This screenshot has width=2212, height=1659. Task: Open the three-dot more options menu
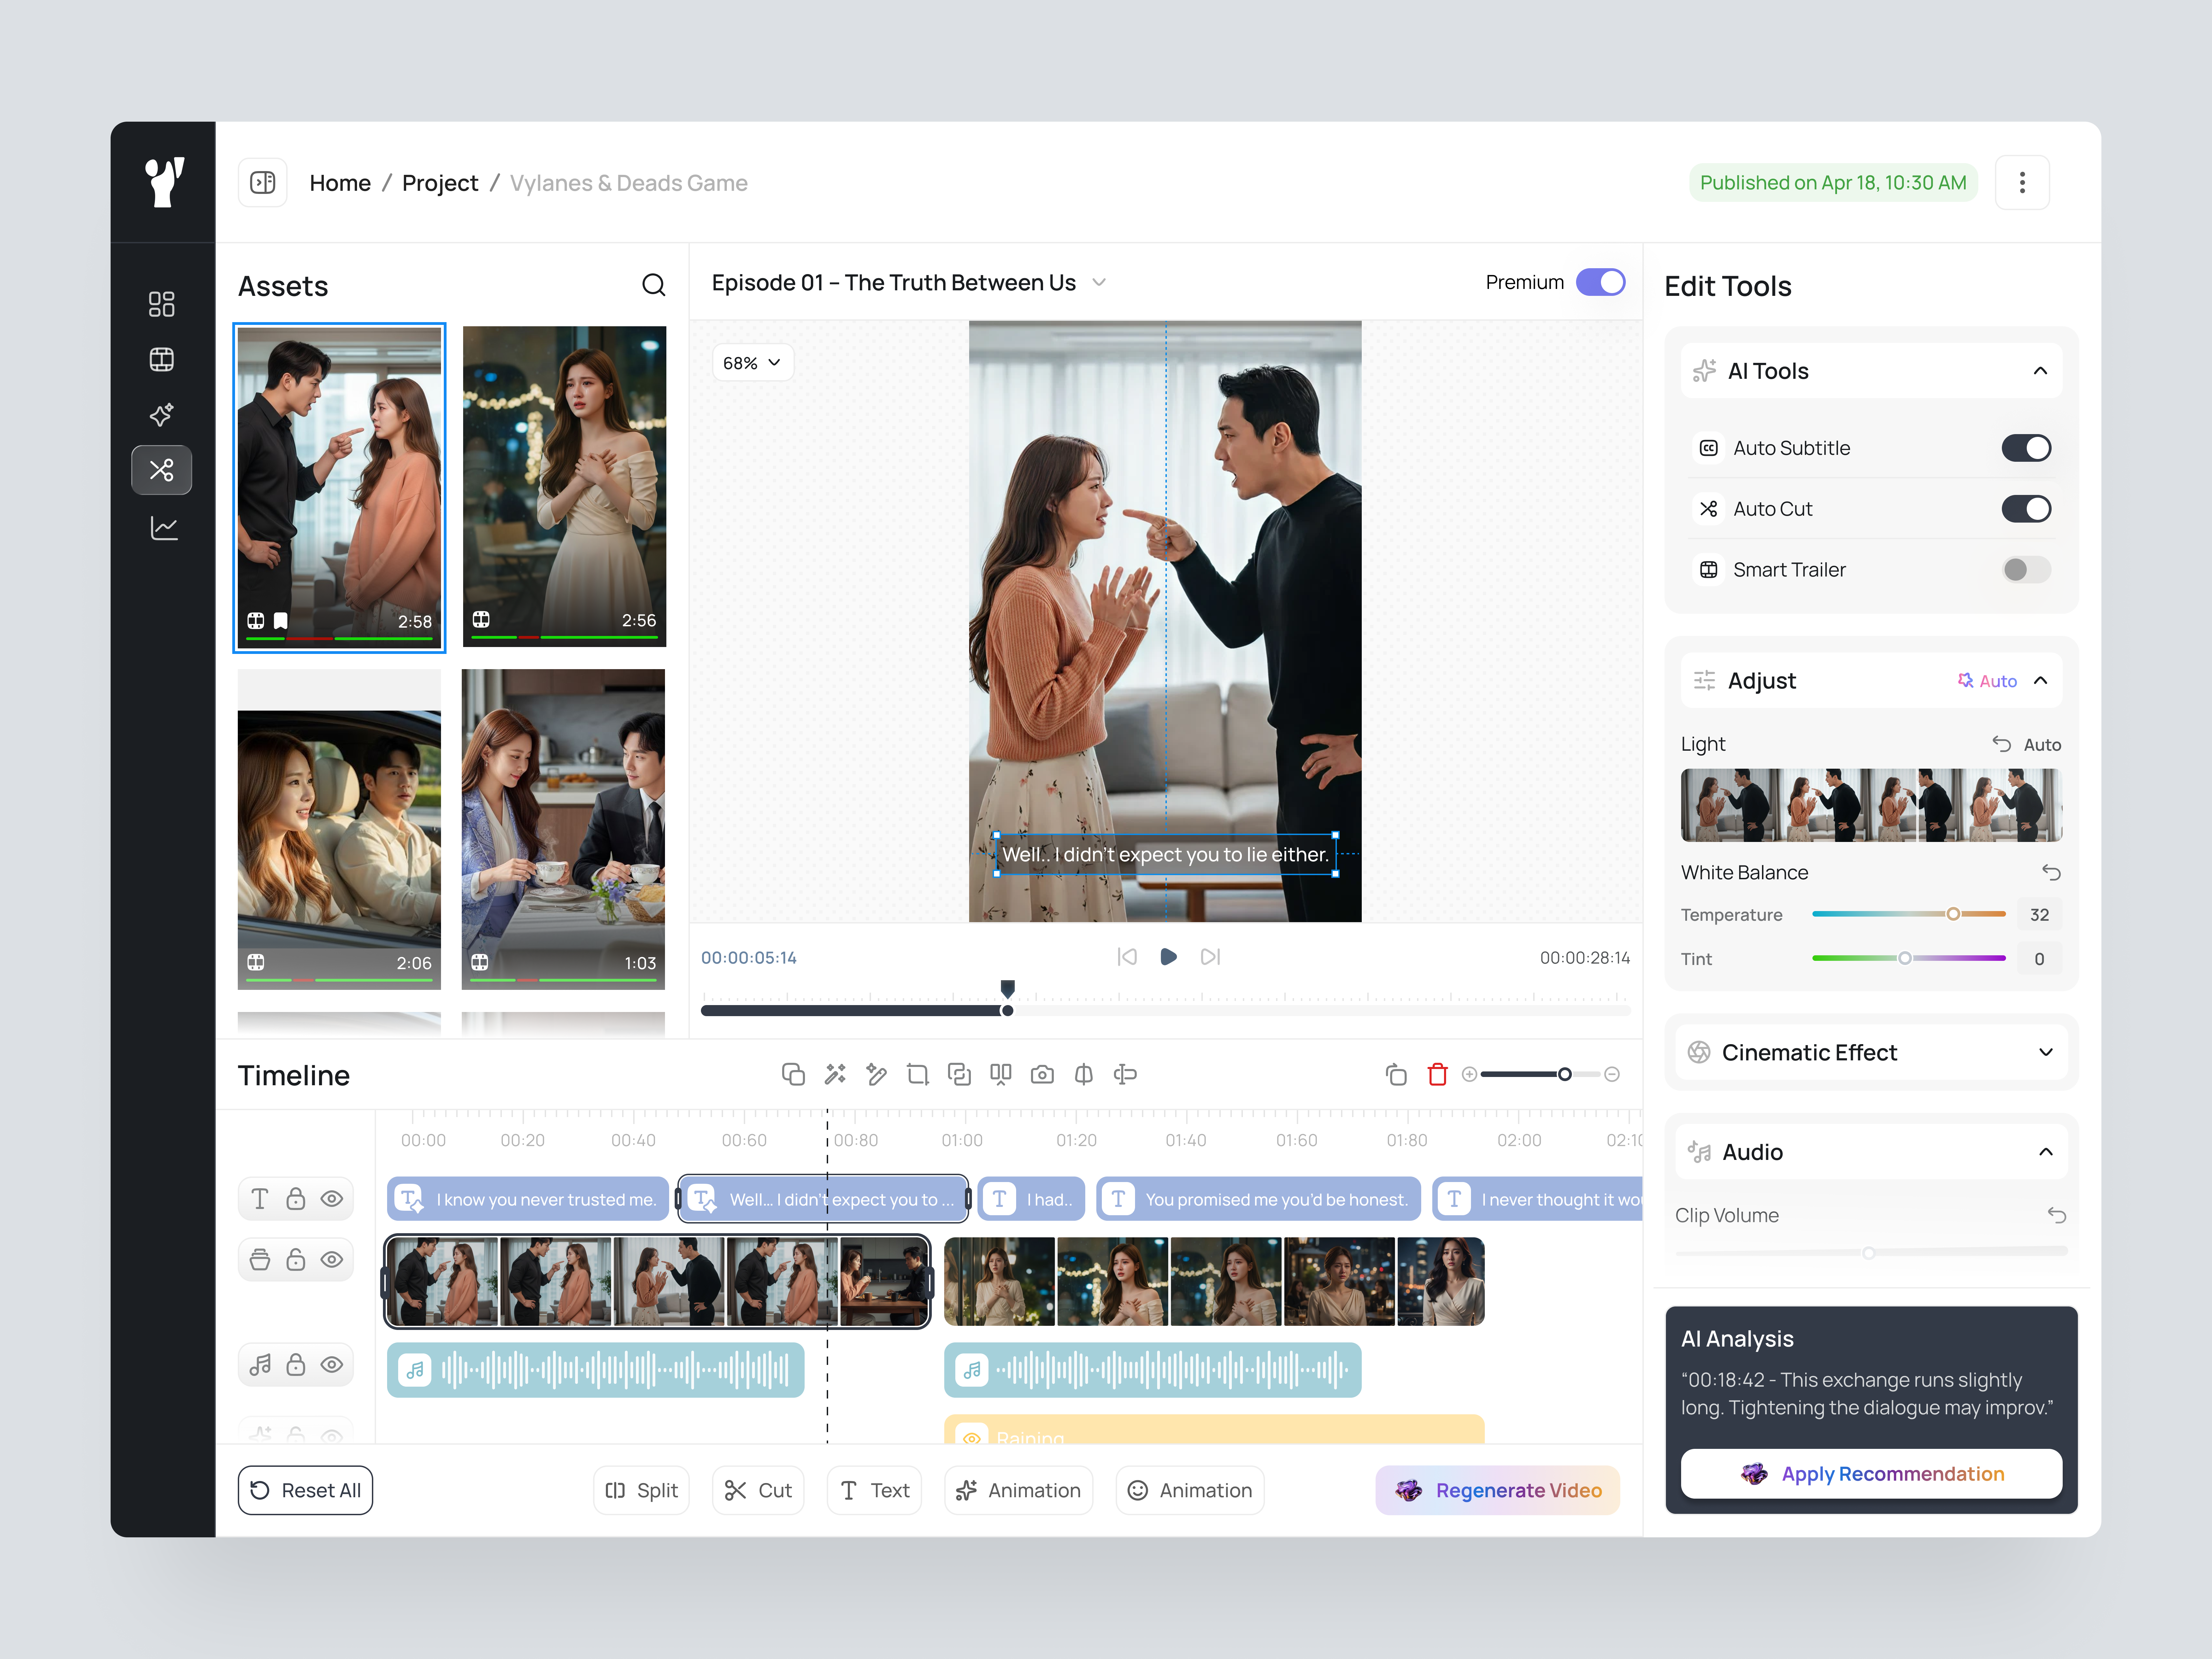click(x=2022, y=182)
